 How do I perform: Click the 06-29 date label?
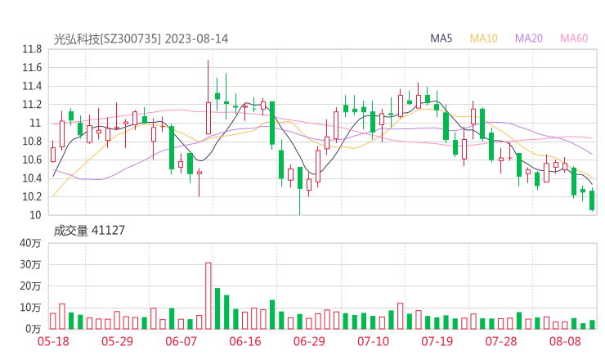[x=309, y=341]
